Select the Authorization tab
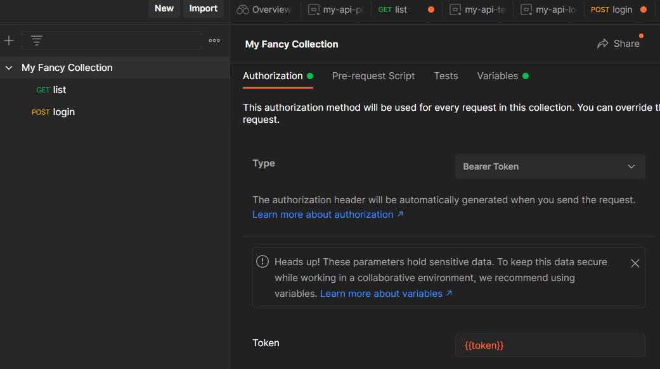This screenshot has height=369, width=660. [x=278, y=76]
